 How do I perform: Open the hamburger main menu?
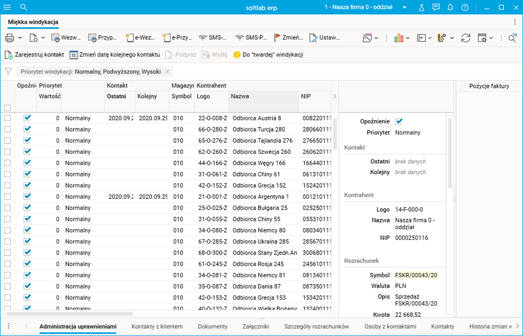[7, 7]
